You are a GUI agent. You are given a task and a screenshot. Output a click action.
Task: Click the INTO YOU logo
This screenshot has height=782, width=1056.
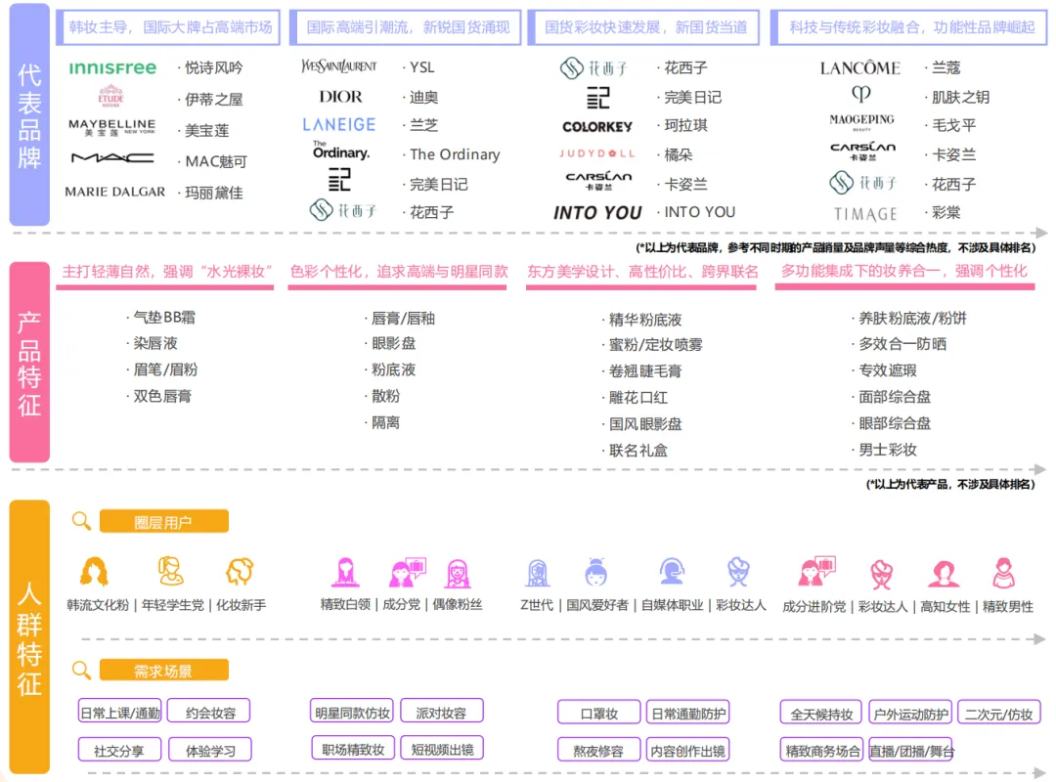point(597,213)
